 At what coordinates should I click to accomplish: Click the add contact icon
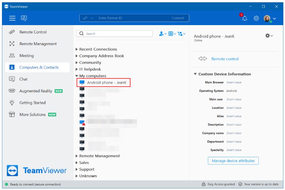(x=162, y=34)
